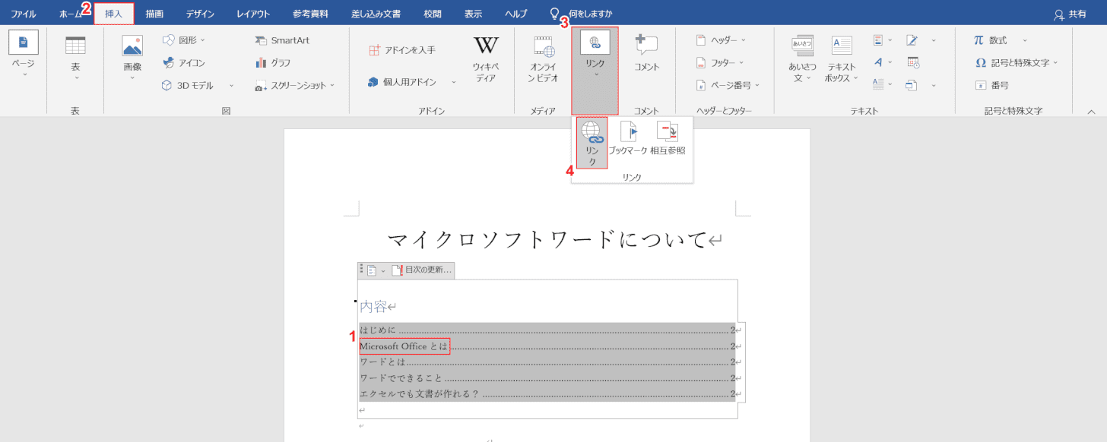The width and height of the screenshot is (1107, 442).
Task: Expand the 個人用アドイン dropdown
Action: pyautogui.click(x=454, y=82)
